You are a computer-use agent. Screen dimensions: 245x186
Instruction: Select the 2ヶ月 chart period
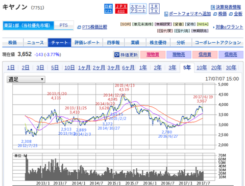coord(99,68)
